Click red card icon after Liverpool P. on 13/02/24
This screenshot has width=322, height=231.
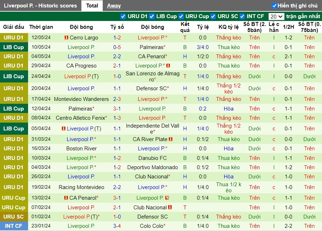167,198
